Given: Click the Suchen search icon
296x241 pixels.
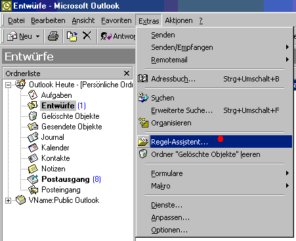Looking at the screenshot, I should (143, 97).
